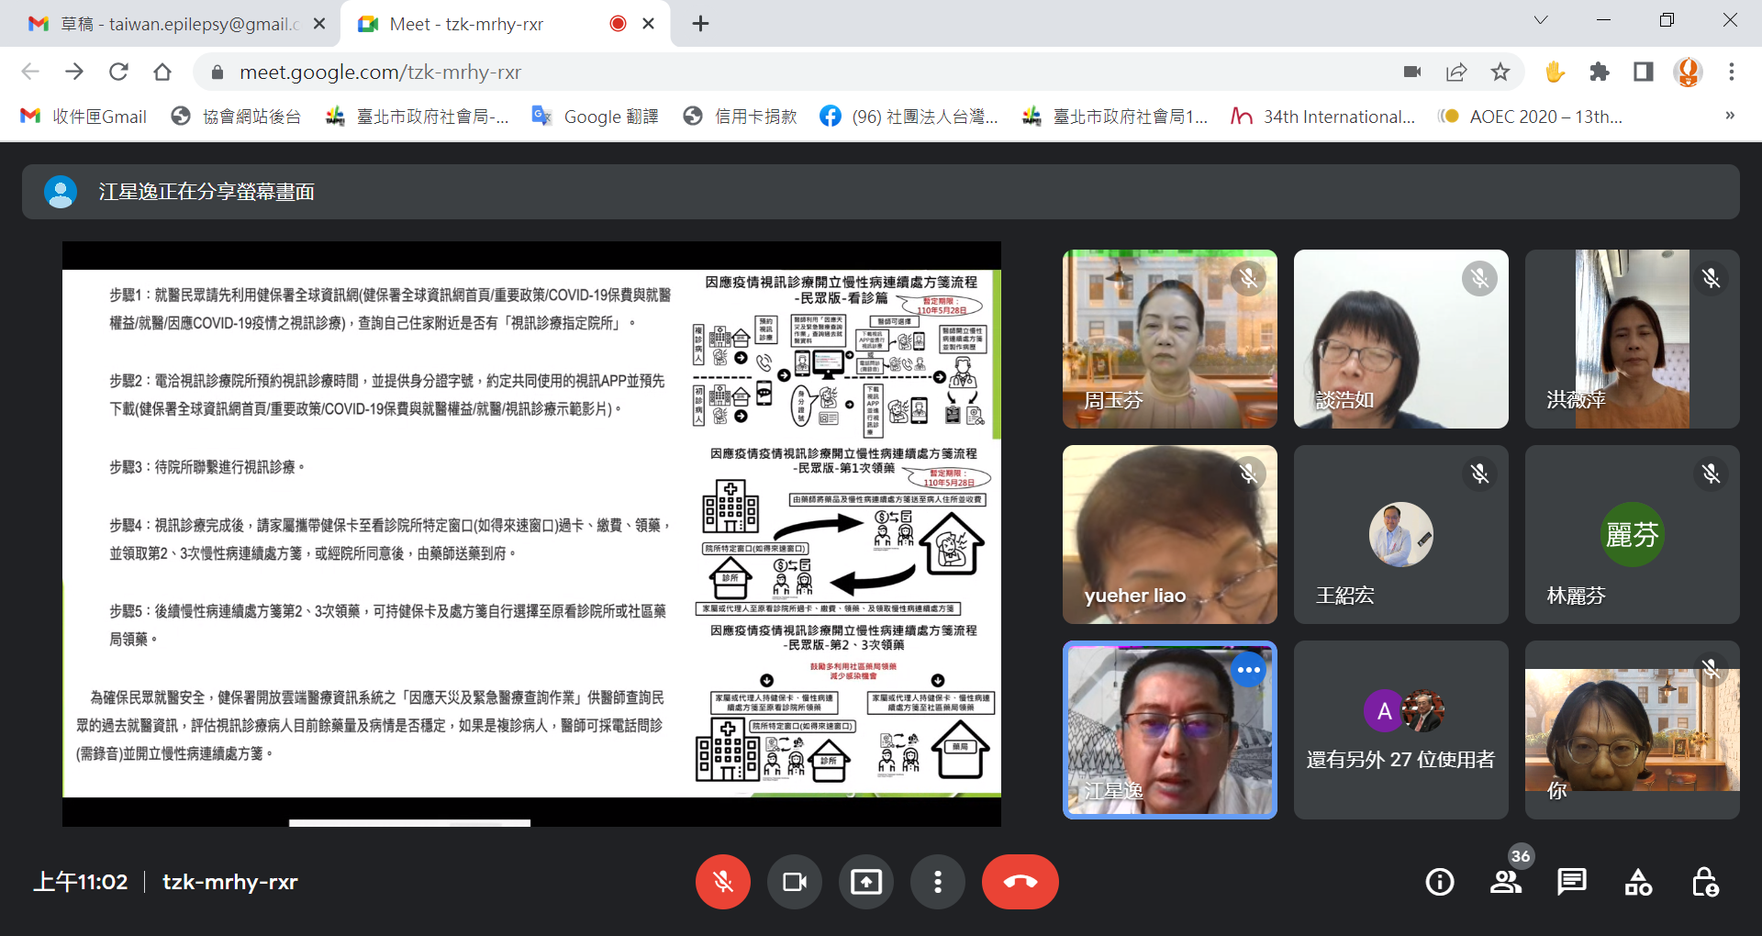Open the chat with everyone panel

coord(1571,882)
